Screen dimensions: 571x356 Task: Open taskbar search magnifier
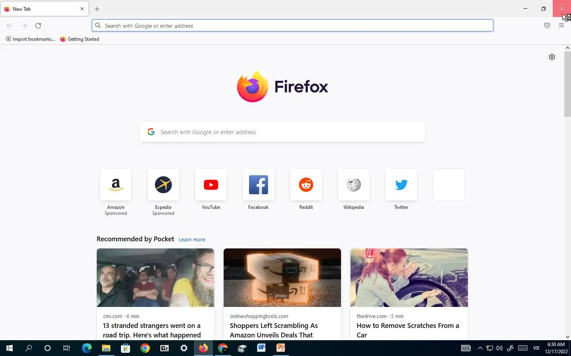tap(29, 348)
